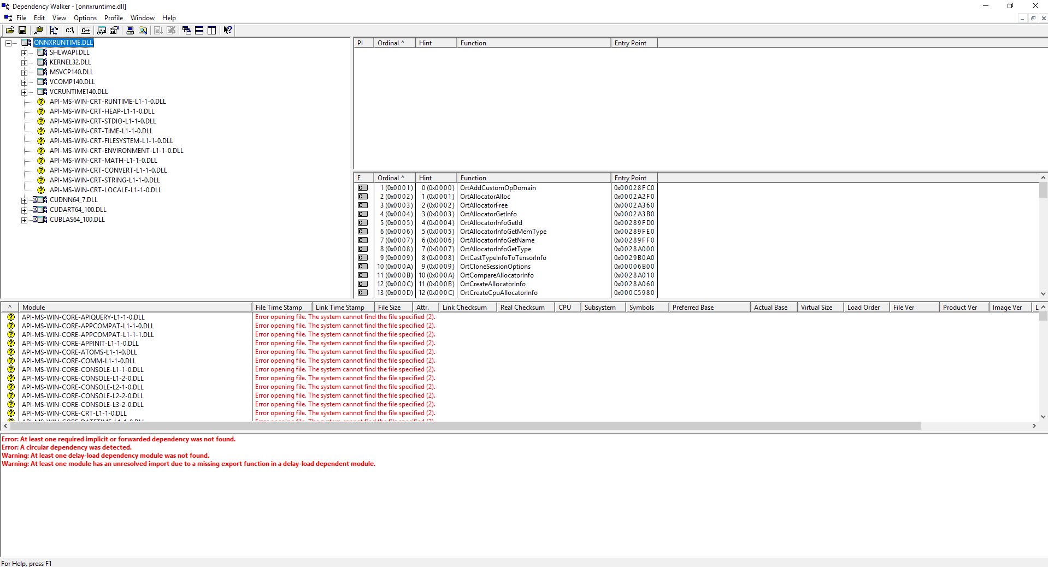1048x567 pixels.
Task: Activate the What's This help arrow icon
Action: point(227,30)
